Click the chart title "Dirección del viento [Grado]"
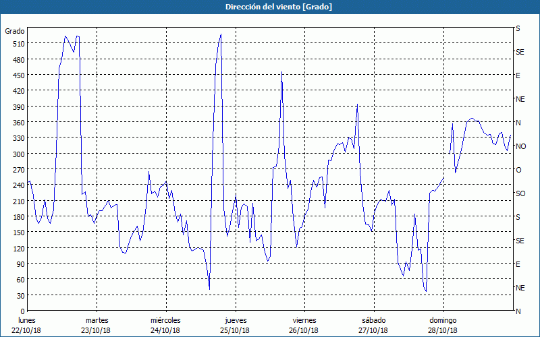This screenshot has width=540, height=337. pyautogui.click(x=279, y=7)
